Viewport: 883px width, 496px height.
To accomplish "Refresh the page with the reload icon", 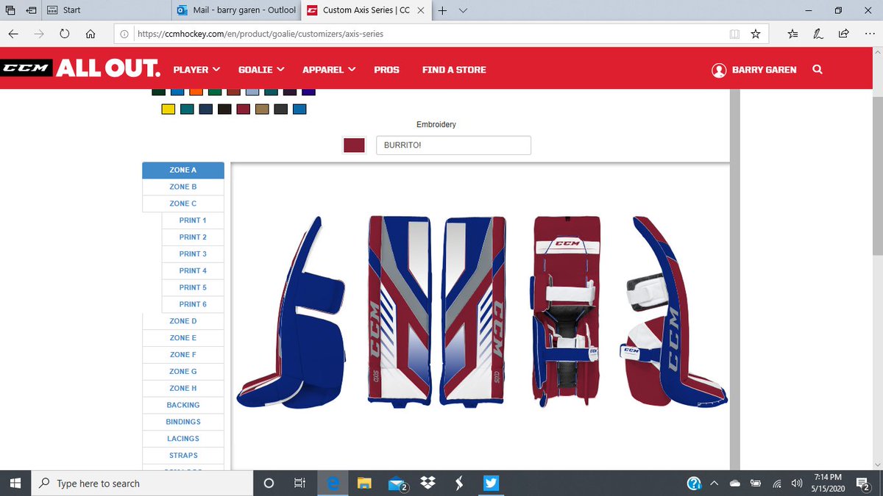I will pyautogui.click(x=65, y=34).
